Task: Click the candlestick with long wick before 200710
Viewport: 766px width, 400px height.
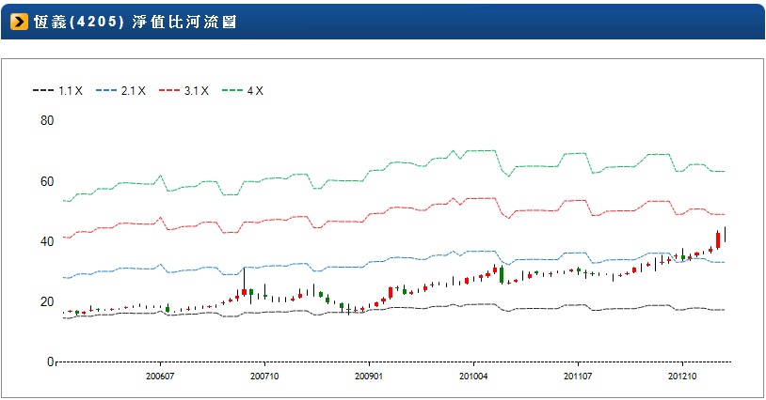Action: (x=245, y=284)
